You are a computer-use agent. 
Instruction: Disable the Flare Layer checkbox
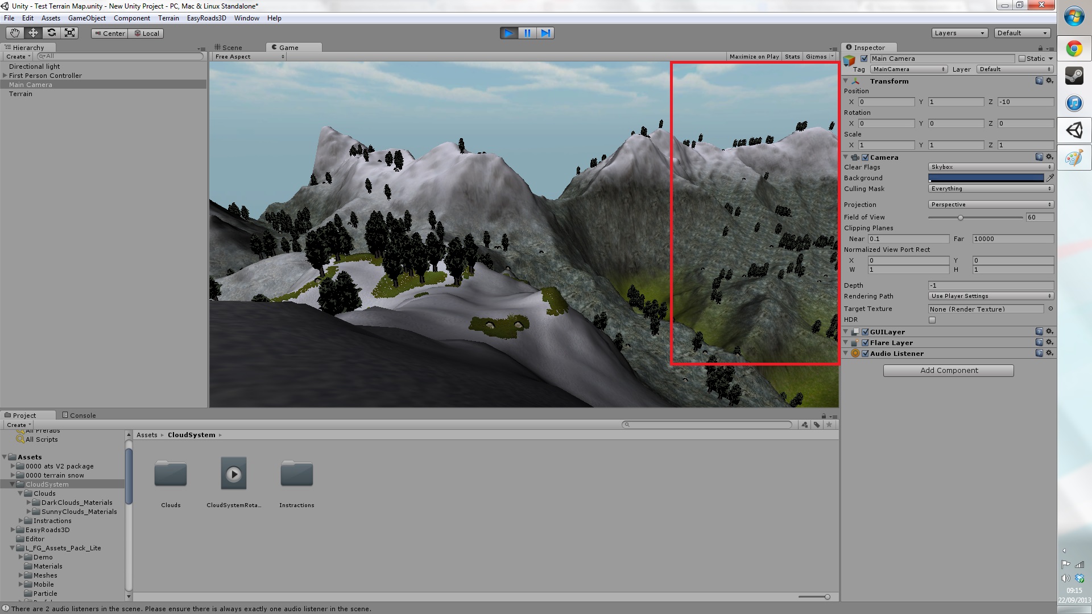[865, 343]
